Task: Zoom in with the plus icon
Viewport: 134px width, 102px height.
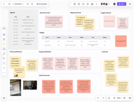Action: tap(124, 98)
